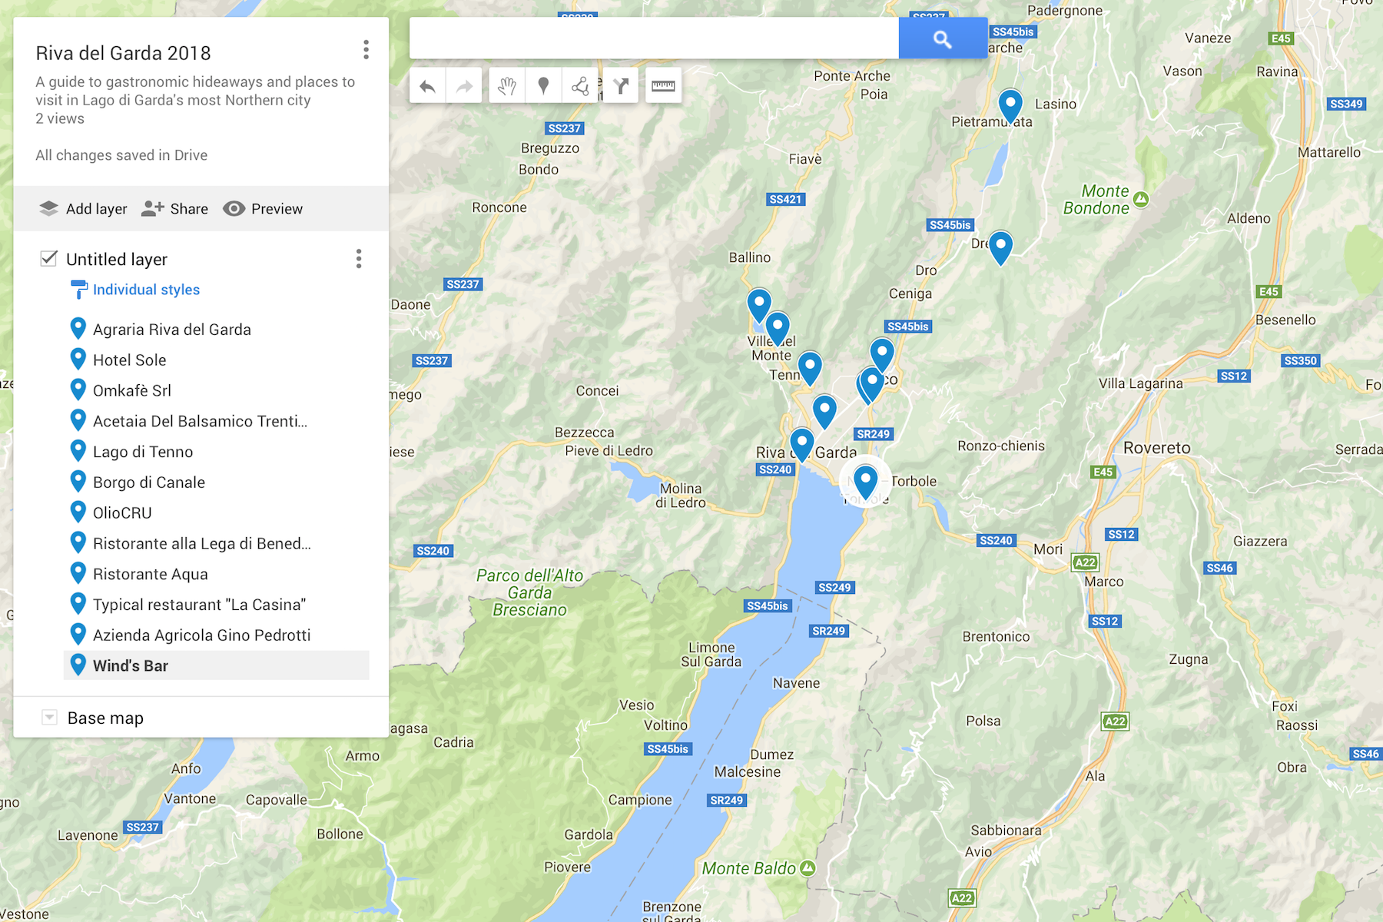
Task: Open the map options three-dot menu
Action: 366,50
